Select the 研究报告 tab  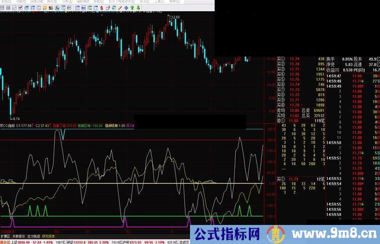click(49, 234)
